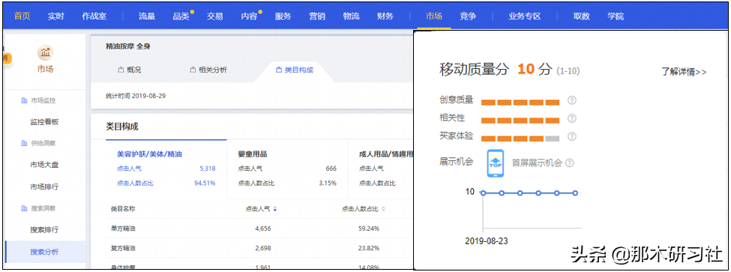The image size is (731, 272).
Task: Click the 市场监控 section icon
Action: point(24,100)
